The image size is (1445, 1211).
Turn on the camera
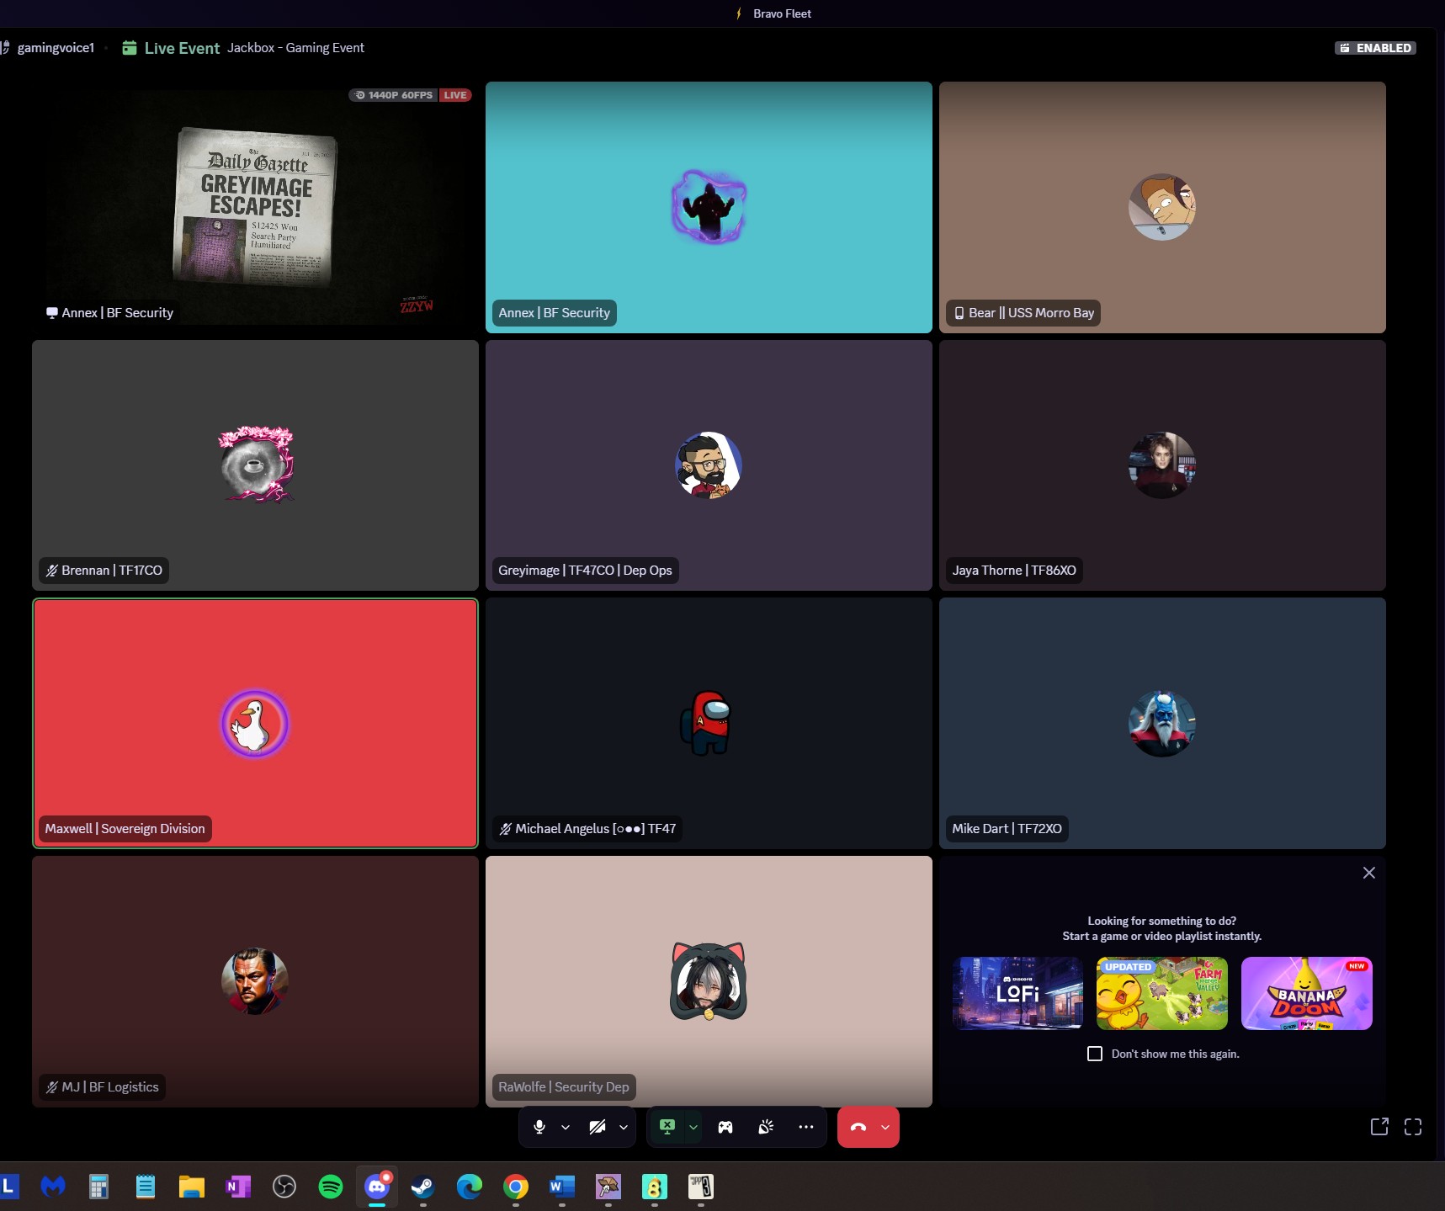597,1127
